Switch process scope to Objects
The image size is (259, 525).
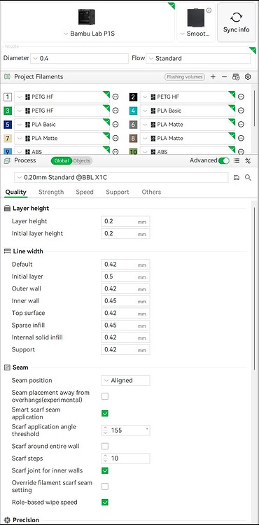tap(82, 161)
